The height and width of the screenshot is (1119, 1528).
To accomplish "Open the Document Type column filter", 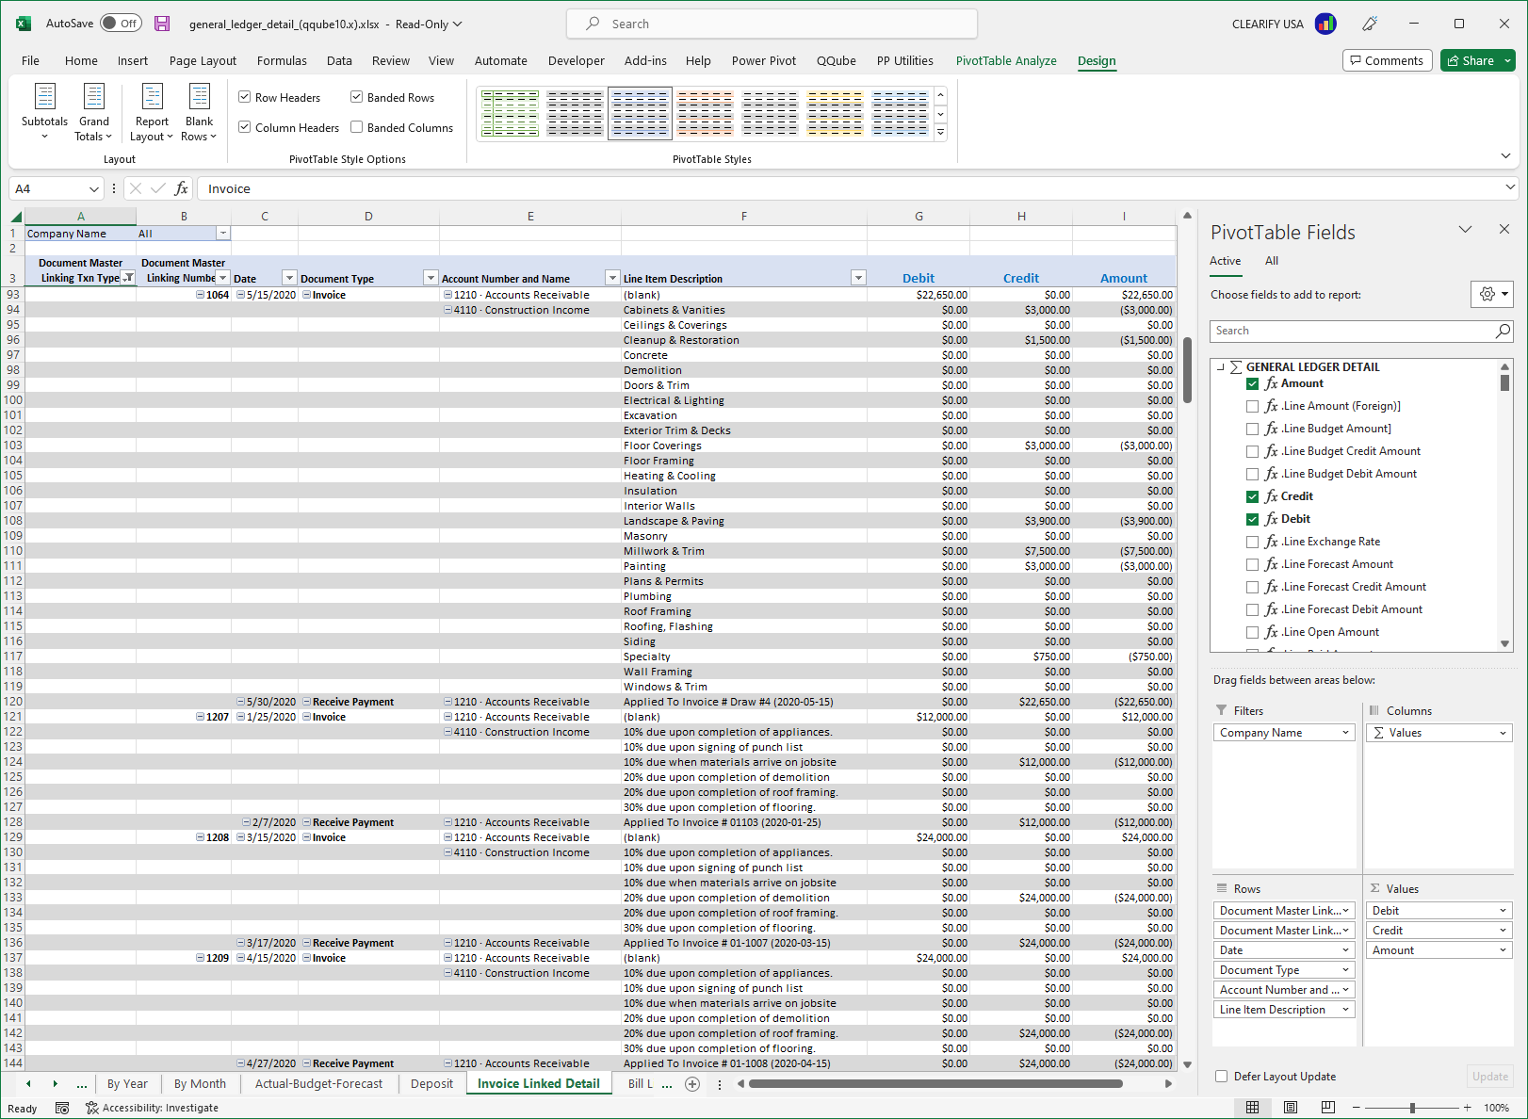I will point(431,277).
